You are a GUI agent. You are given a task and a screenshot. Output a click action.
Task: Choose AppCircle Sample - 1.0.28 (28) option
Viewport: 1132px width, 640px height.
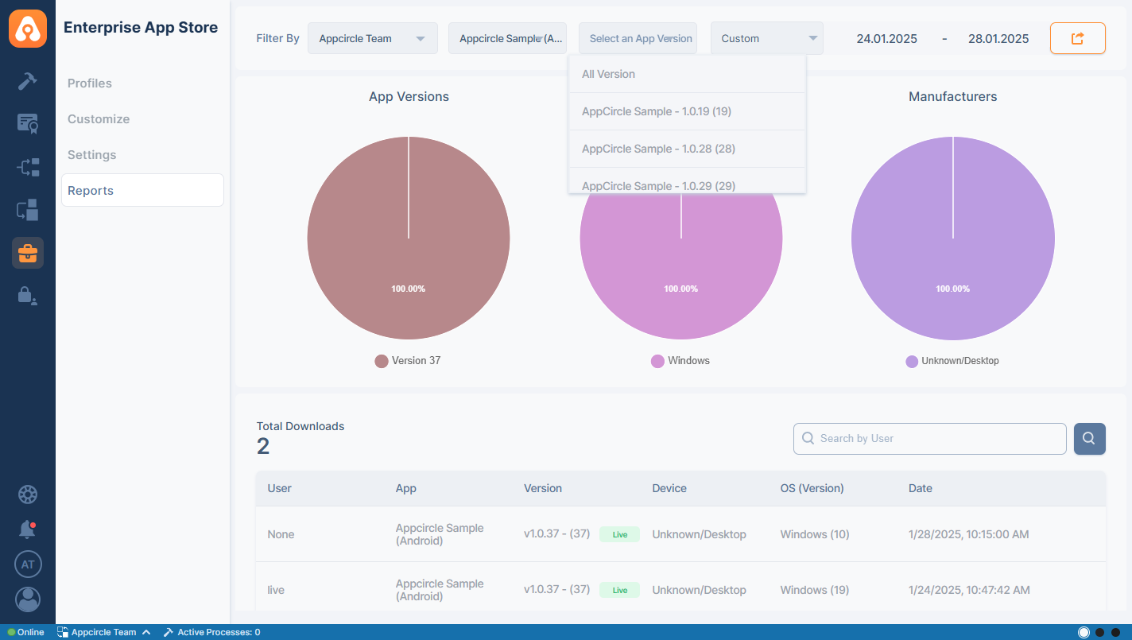[x=687, y=149]
